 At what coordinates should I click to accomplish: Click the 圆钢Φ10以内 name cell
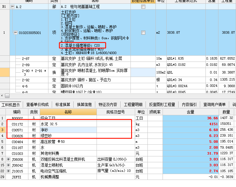95,86
